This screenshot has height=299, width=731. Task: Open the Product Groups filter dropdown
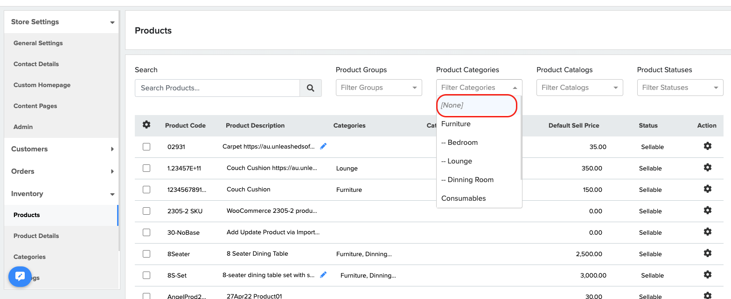point(379,88)
